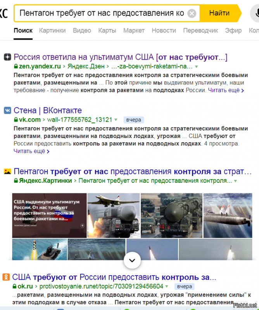Expand the dropdown arrow after the zen.yandex.ru path
Screen dimensions: 259x310
[196, 67]
